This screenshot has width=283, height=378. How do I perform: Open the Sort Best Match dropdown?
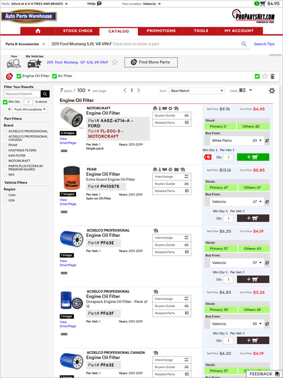[197, 91]
